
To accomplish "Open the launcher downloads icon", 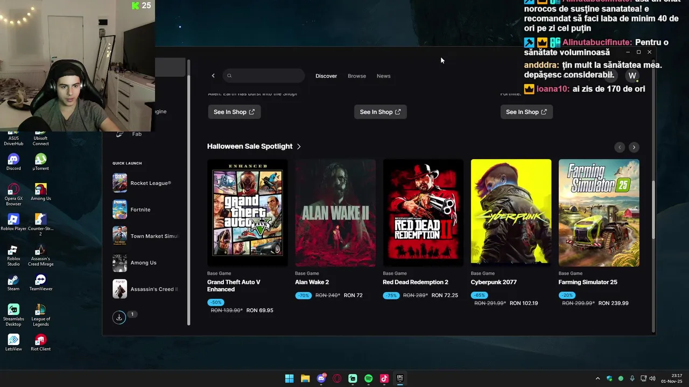I will coord(119,318).
